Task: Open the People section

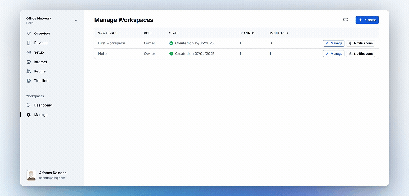Action: pos(40,71)
